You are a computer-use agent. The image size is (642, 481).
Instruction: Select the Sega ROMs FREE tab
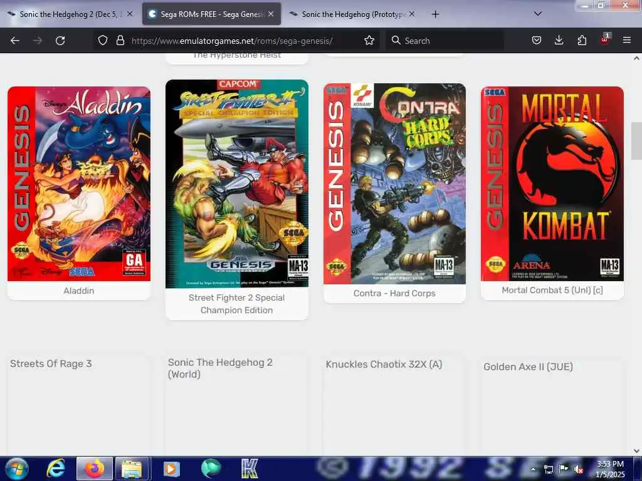[x=211, y=14]
